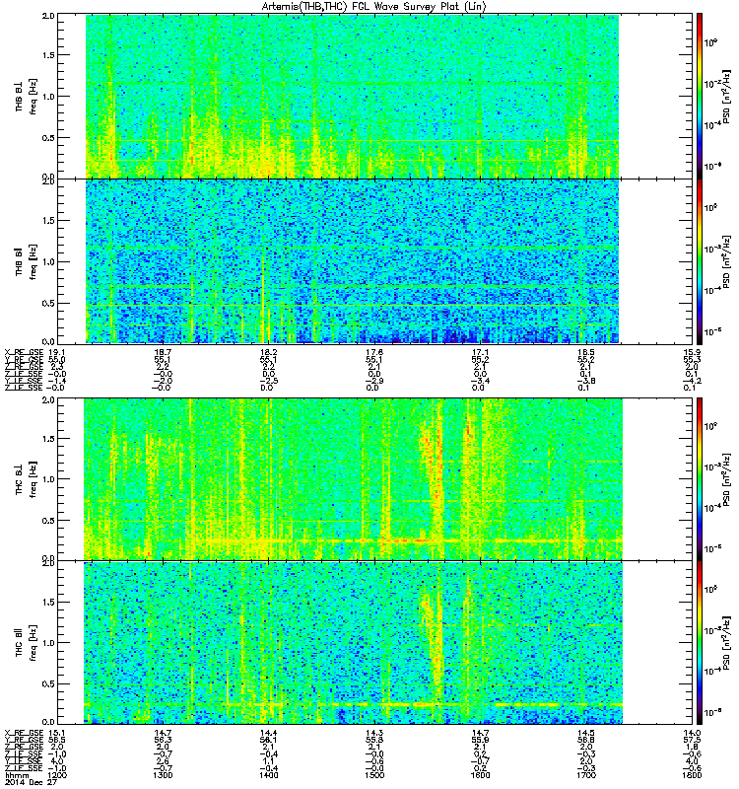Screen dimensions: 739x789
Task: Click the "1.0" frequency tick of THC B∥ panel
Action: coord(48,643)
